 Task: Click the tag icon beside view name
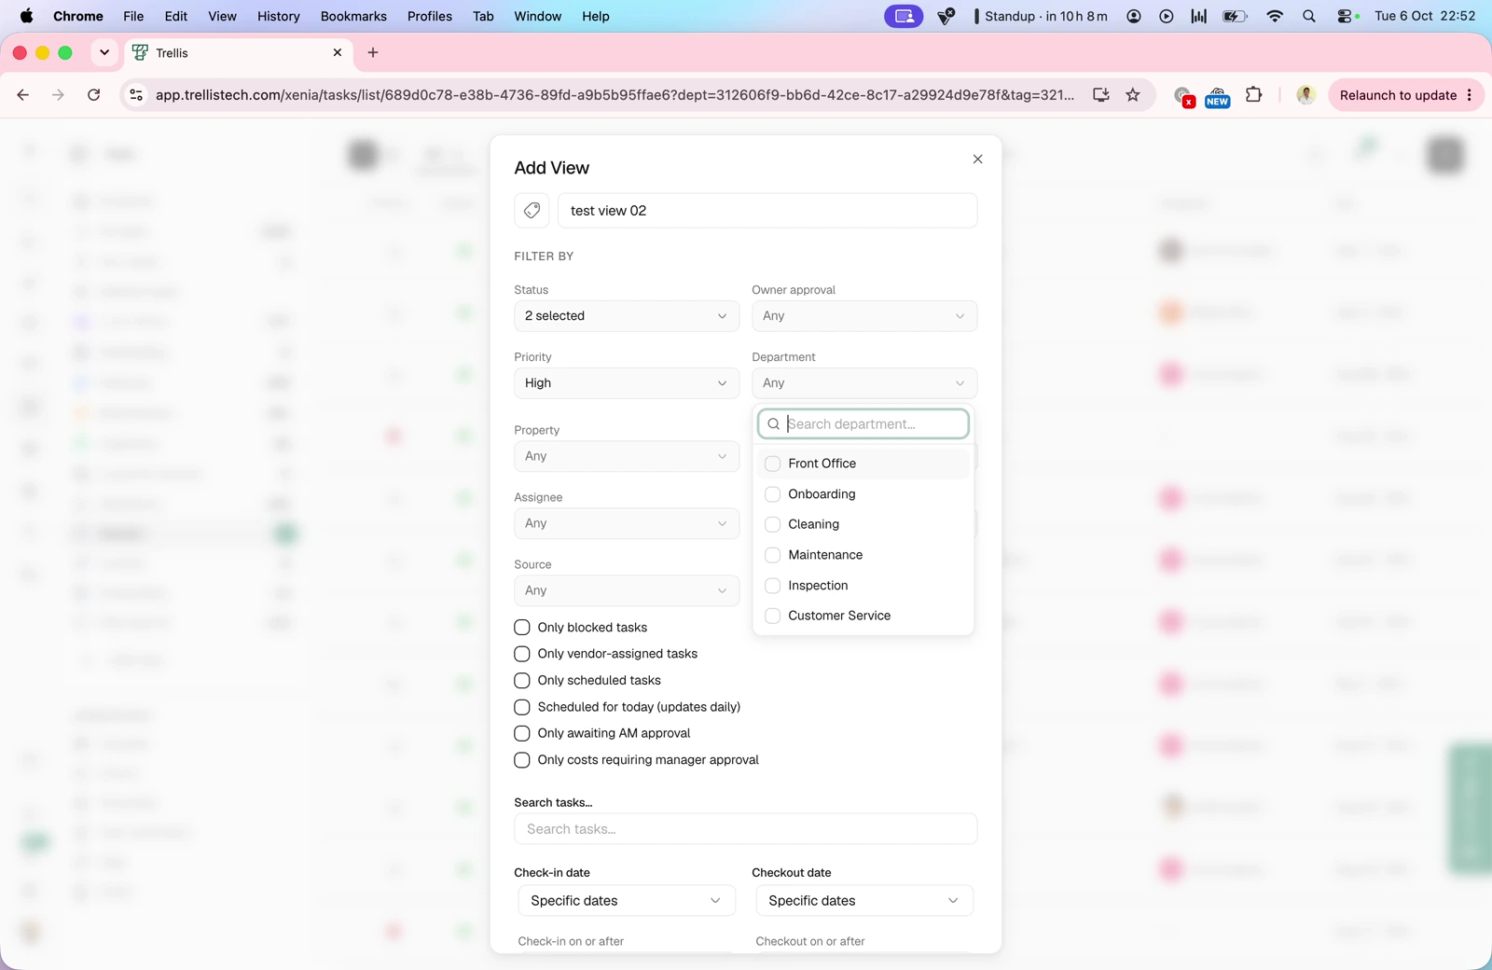(532, 211)
